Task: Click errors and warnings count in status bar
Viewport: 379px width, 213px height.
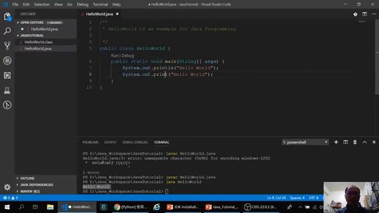Action: click(11, 198)
